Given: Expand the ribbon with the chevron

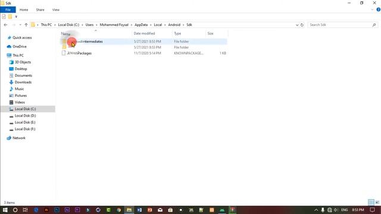Looking at the screenshot, I should pyautogui.click(x=372, y=10).
